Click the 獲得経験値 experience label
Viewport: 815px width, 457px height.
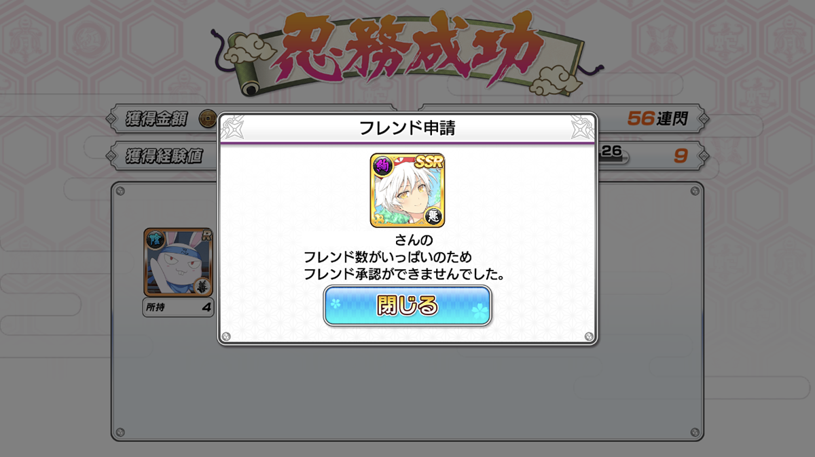pos(164,156)
